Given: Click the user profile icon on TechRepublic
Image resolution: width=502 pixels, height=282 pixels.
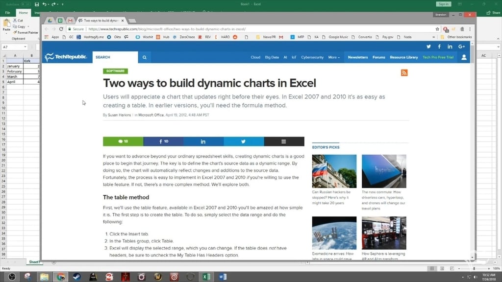Looking at the screenshot, I should [464, 57].
